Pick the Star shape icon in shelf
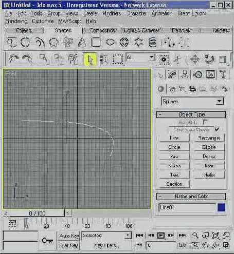 (138, 42)
